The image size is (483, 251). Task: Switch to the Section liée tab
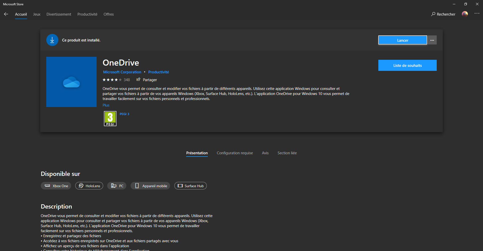pyautogui.click(x=287, y=153)
